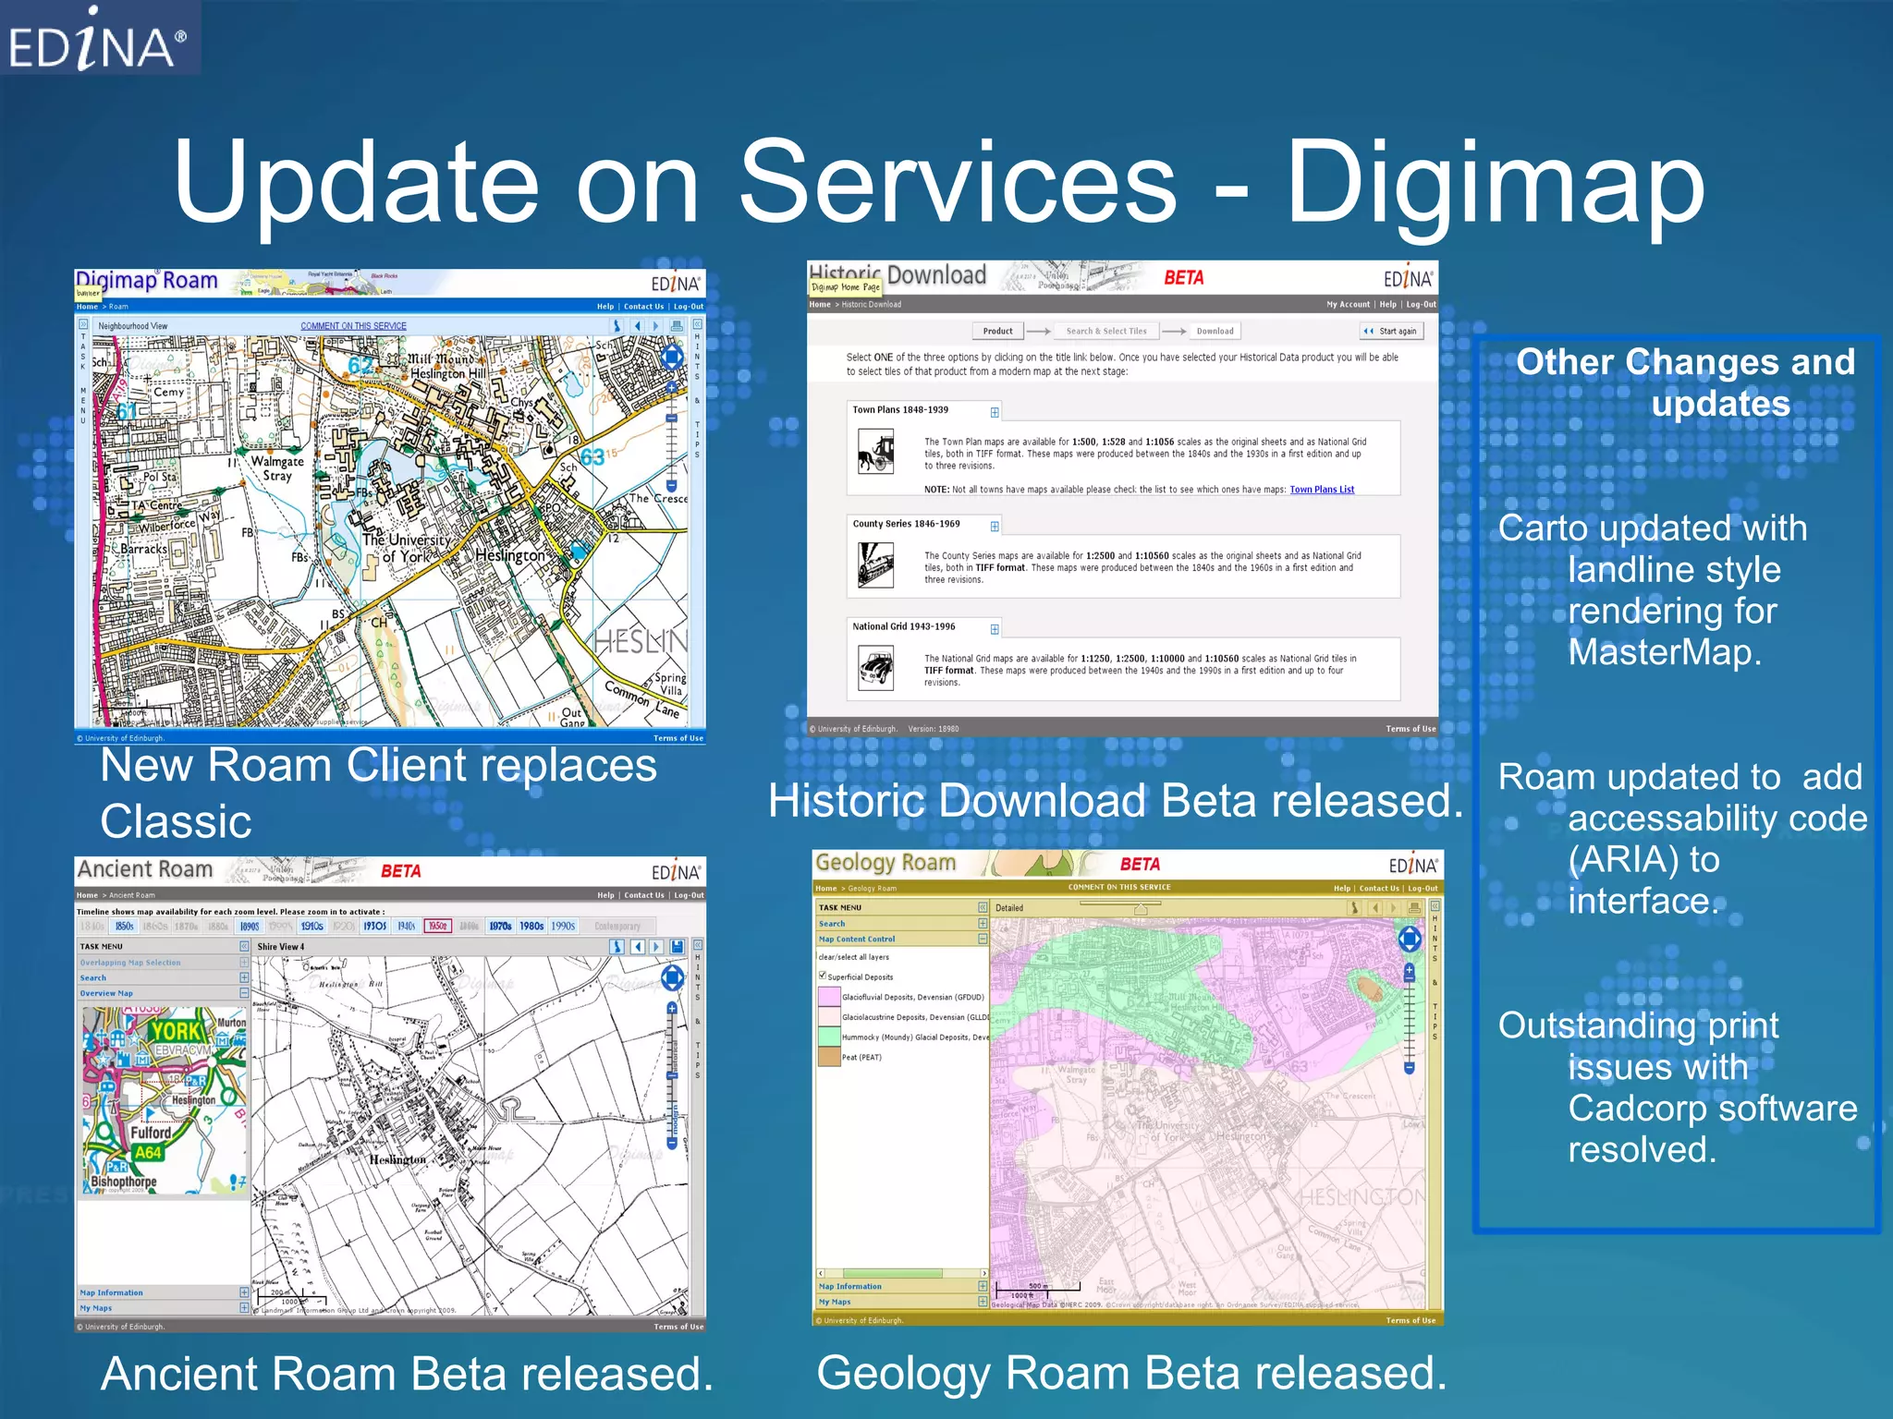Expand Search section in Ancient Roam

244,977
